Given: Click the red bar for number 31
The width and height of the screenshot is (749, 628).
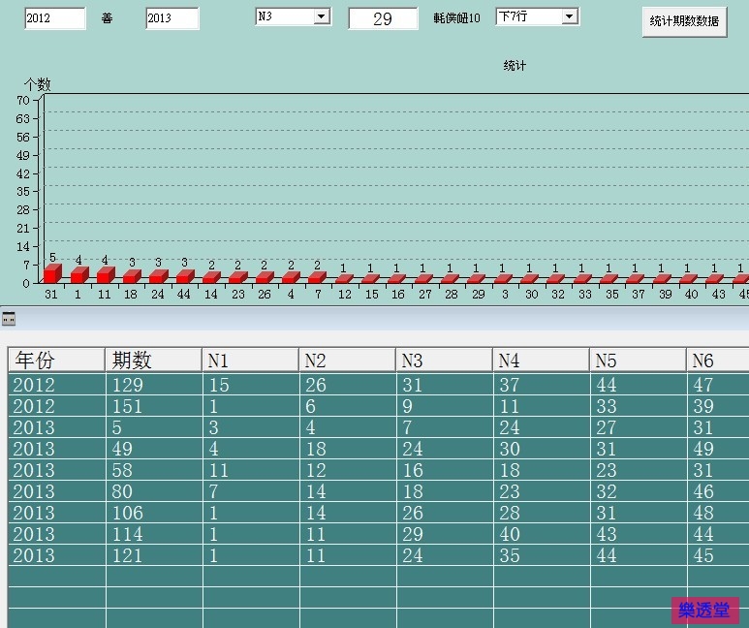Looking at the screenshot, I should coord(51,274).
